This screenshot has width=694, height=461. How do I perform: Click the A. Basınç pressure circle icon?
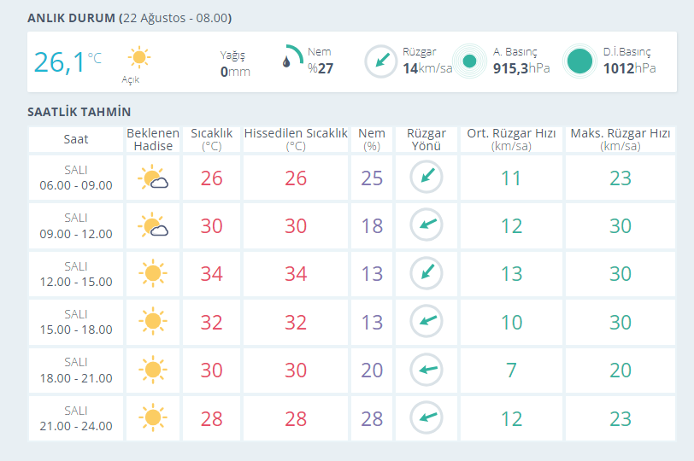pos(469,61)
